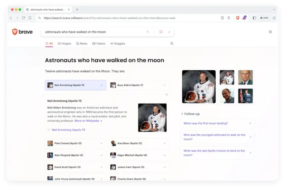Reload the page with refresh icon
This screenshot has width=285, height=189.
point(23,18)
